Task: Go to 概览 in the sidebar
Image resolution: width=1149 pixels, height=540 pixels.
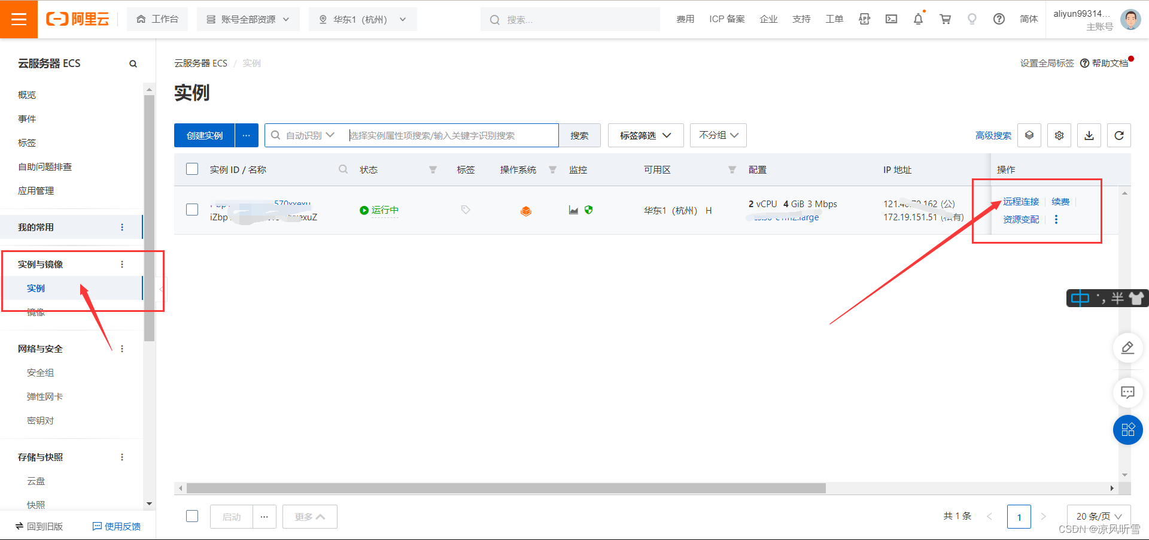Action: click(27, 95)
